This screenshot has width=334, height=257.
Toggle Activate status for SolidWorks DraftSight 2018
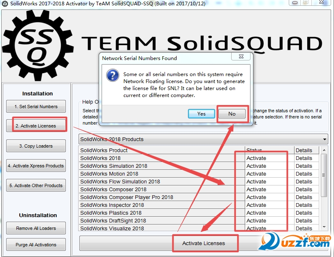pos(269,220)
